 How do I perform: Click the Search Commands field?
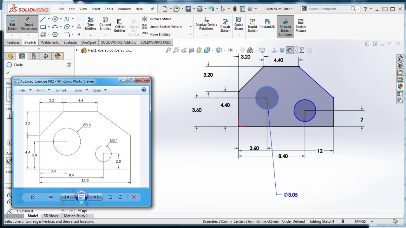pos(328,9)
